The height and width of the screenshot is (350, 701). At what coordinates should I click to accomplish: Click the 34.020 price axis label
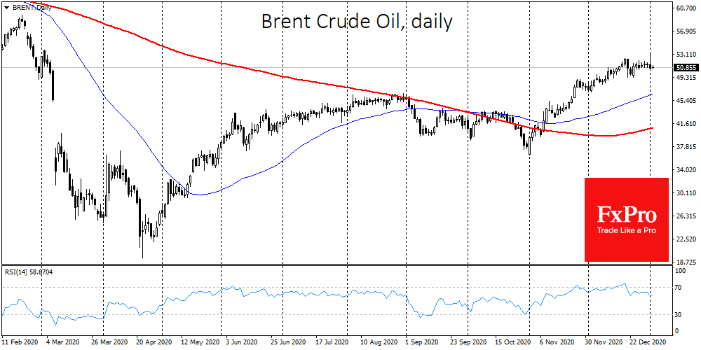(685, 170)
